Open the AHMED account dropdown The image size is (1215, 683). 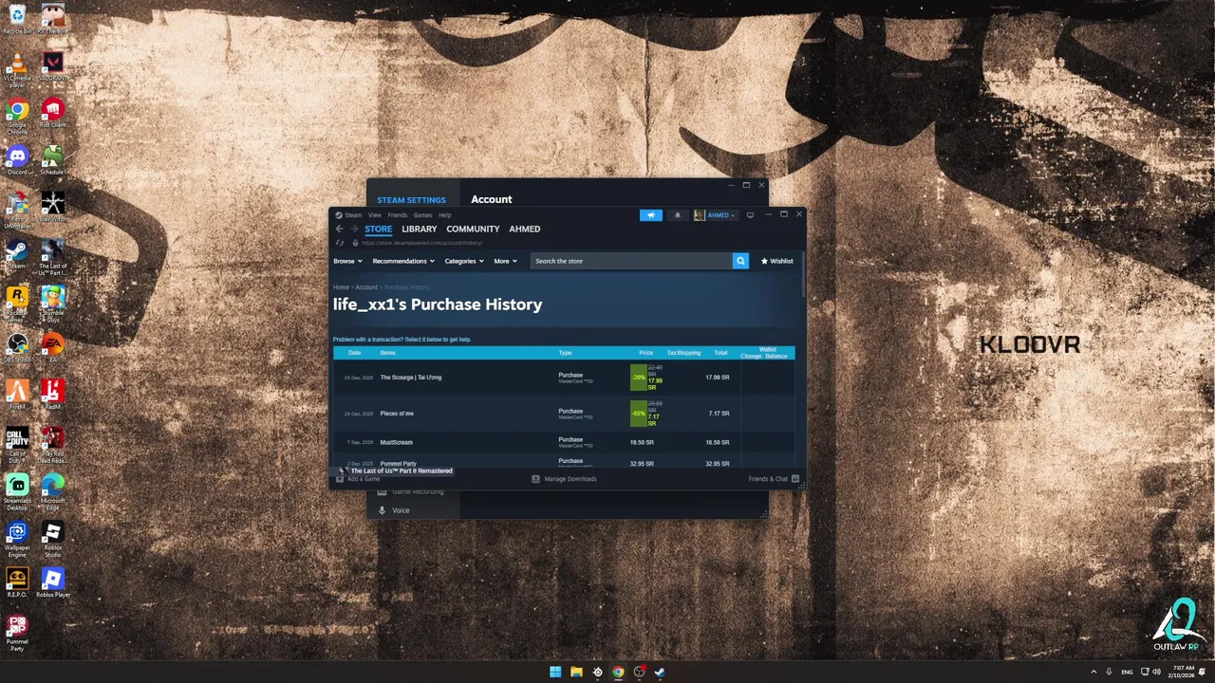715,215
